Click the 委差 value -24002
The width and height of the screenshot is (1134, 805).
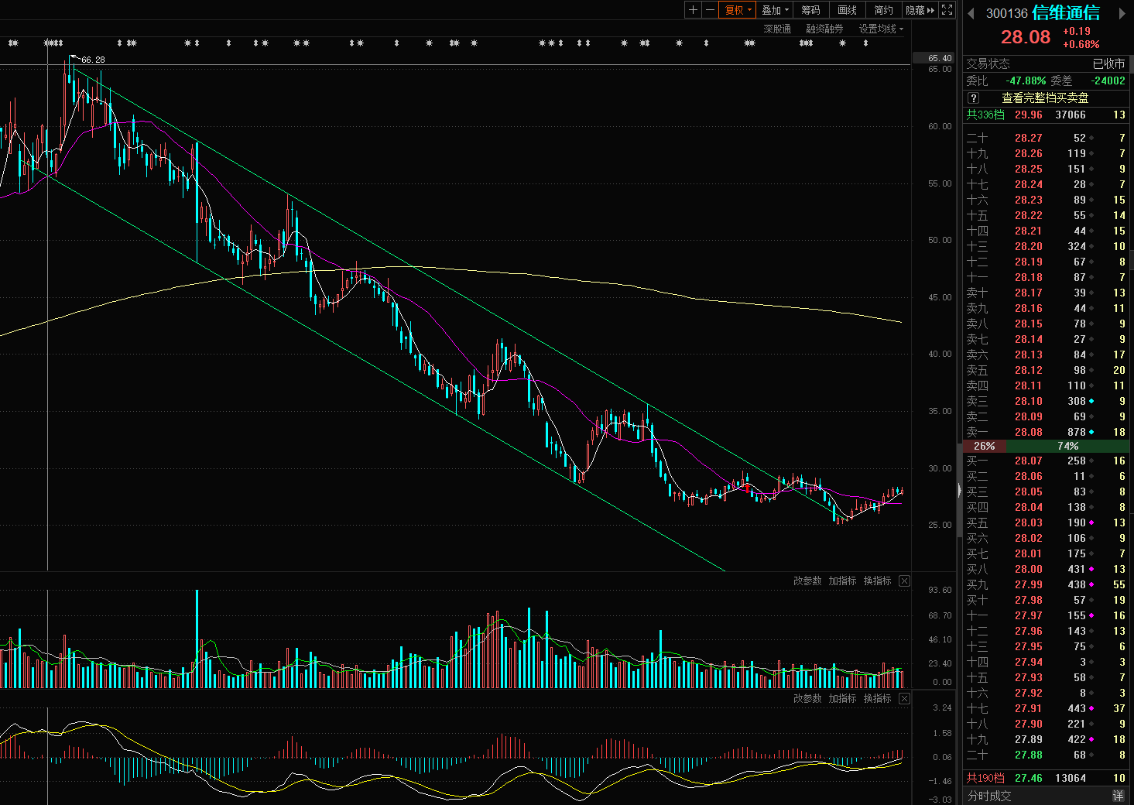pyautogui.click(x=1108, y=80)
